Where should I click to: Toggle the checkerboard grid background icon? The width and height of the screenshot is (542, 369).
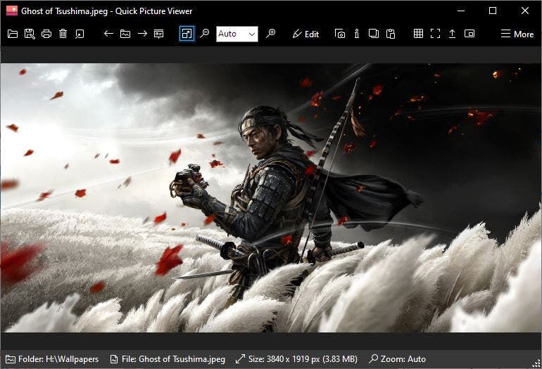pos(418,34)
